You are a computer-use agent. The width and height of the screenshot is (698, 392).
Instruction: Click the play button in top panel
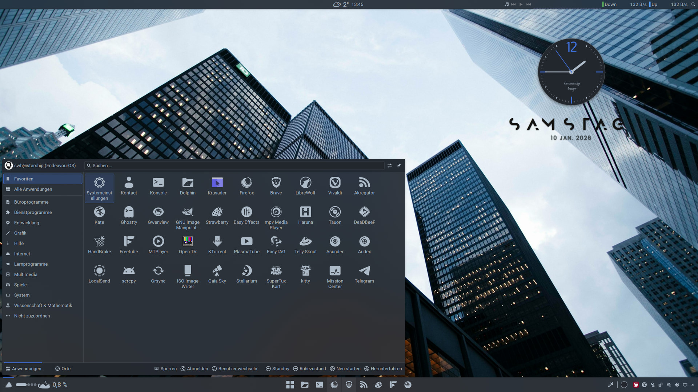point(521,4)
